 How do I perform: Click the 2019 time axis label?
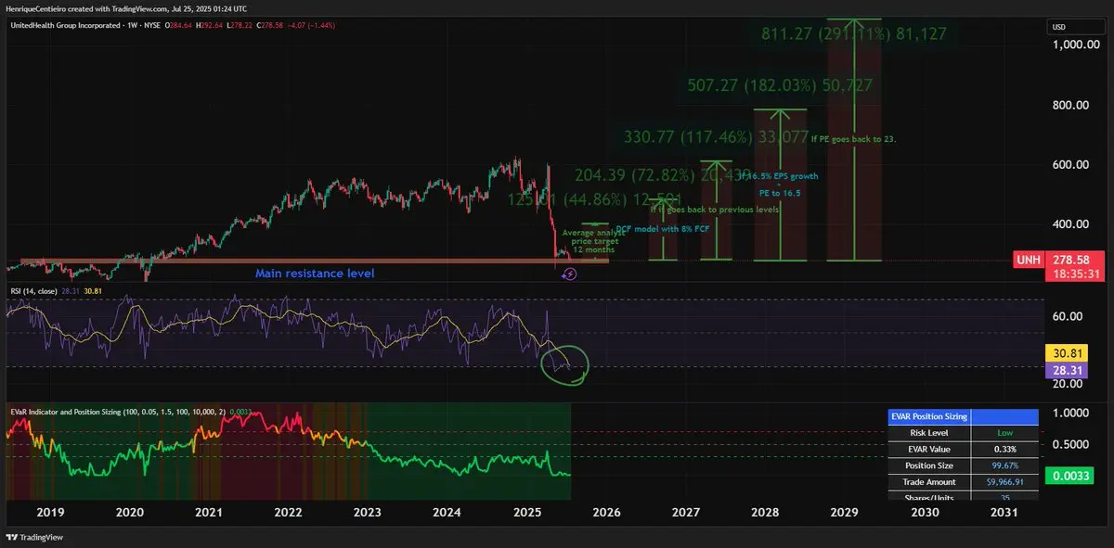(50, 513)
